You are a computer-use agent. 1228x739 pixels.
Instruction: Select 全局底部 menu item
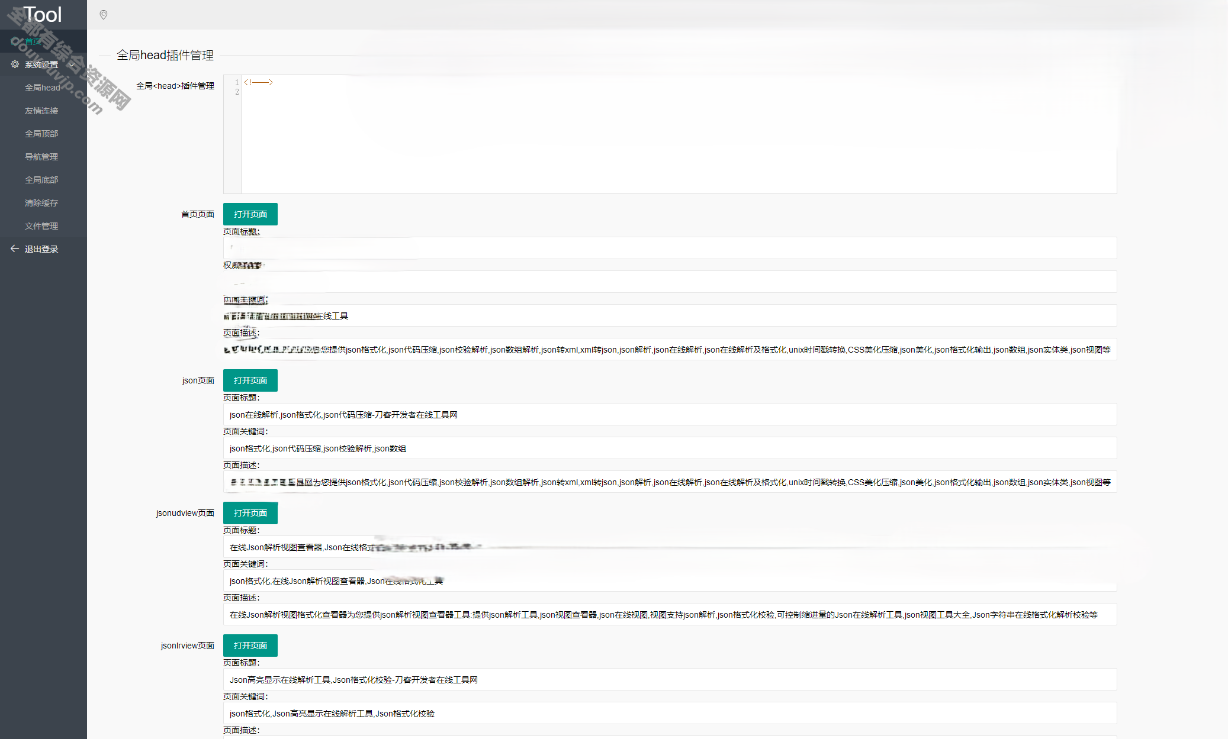tap(43, 180)
